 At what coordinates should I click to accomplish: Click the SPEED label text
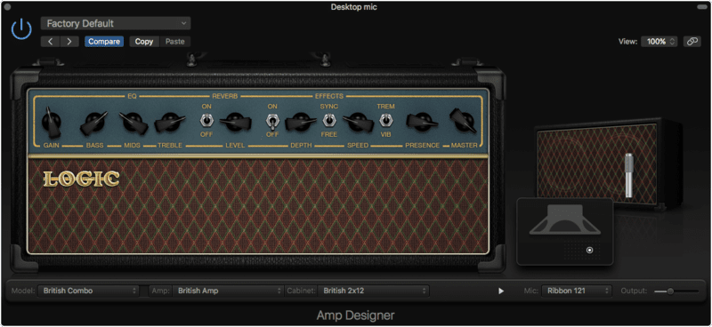358,146
